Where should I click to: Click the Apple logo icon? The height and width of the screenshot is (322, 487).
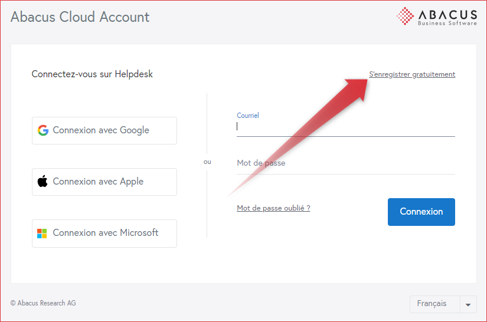click(x=43, y=182)
